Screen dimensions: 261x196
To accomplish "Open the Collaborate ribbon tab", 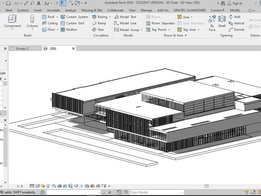I will (116, 10).
